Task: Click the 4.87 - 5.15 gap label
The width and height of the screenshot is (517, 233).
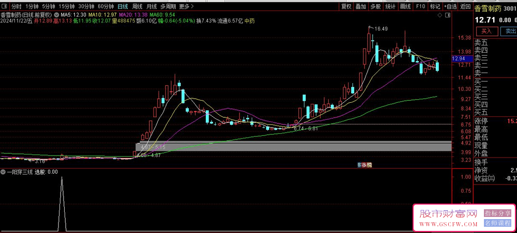Action: pyautogui.click(x=153, y=147)
